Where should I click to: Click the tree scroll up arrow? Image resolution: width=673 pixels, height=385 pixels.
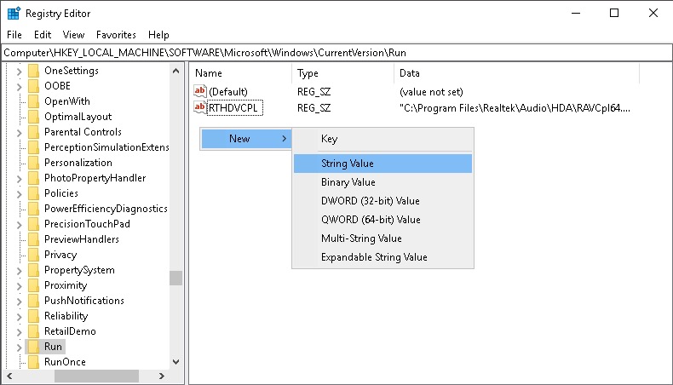click(x=176, y=71)
